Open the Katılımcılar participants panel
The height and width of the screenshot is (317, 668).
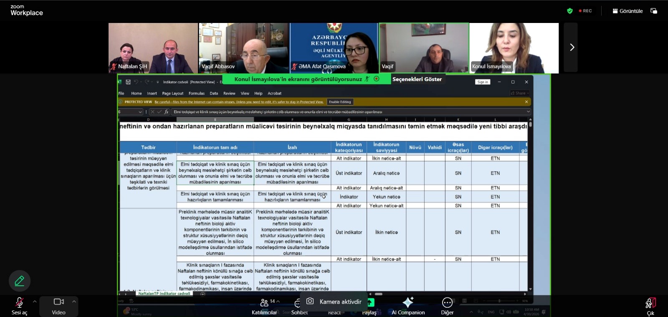tap(264, 306)
